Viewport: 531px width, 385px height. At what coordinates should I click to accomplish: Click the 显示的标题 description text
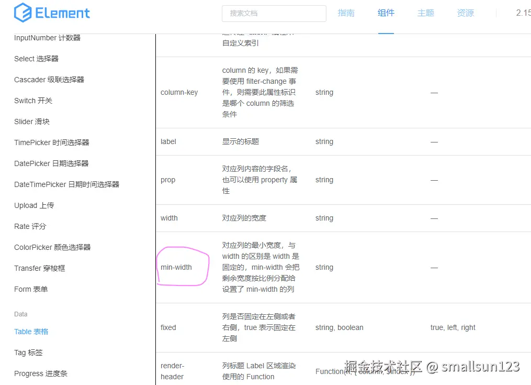[241, 141]
